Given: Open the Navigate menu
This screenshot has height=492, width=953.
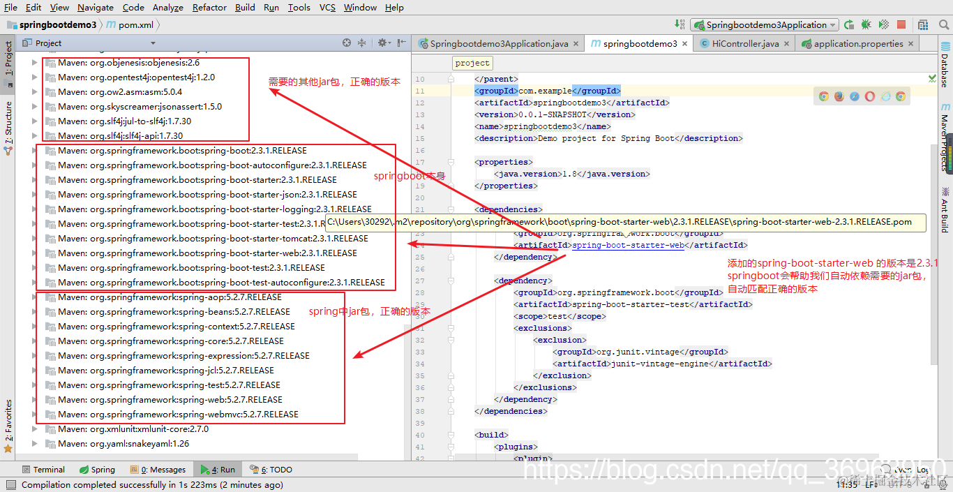Looking at the screenshot, I should (x=96, y=7).
